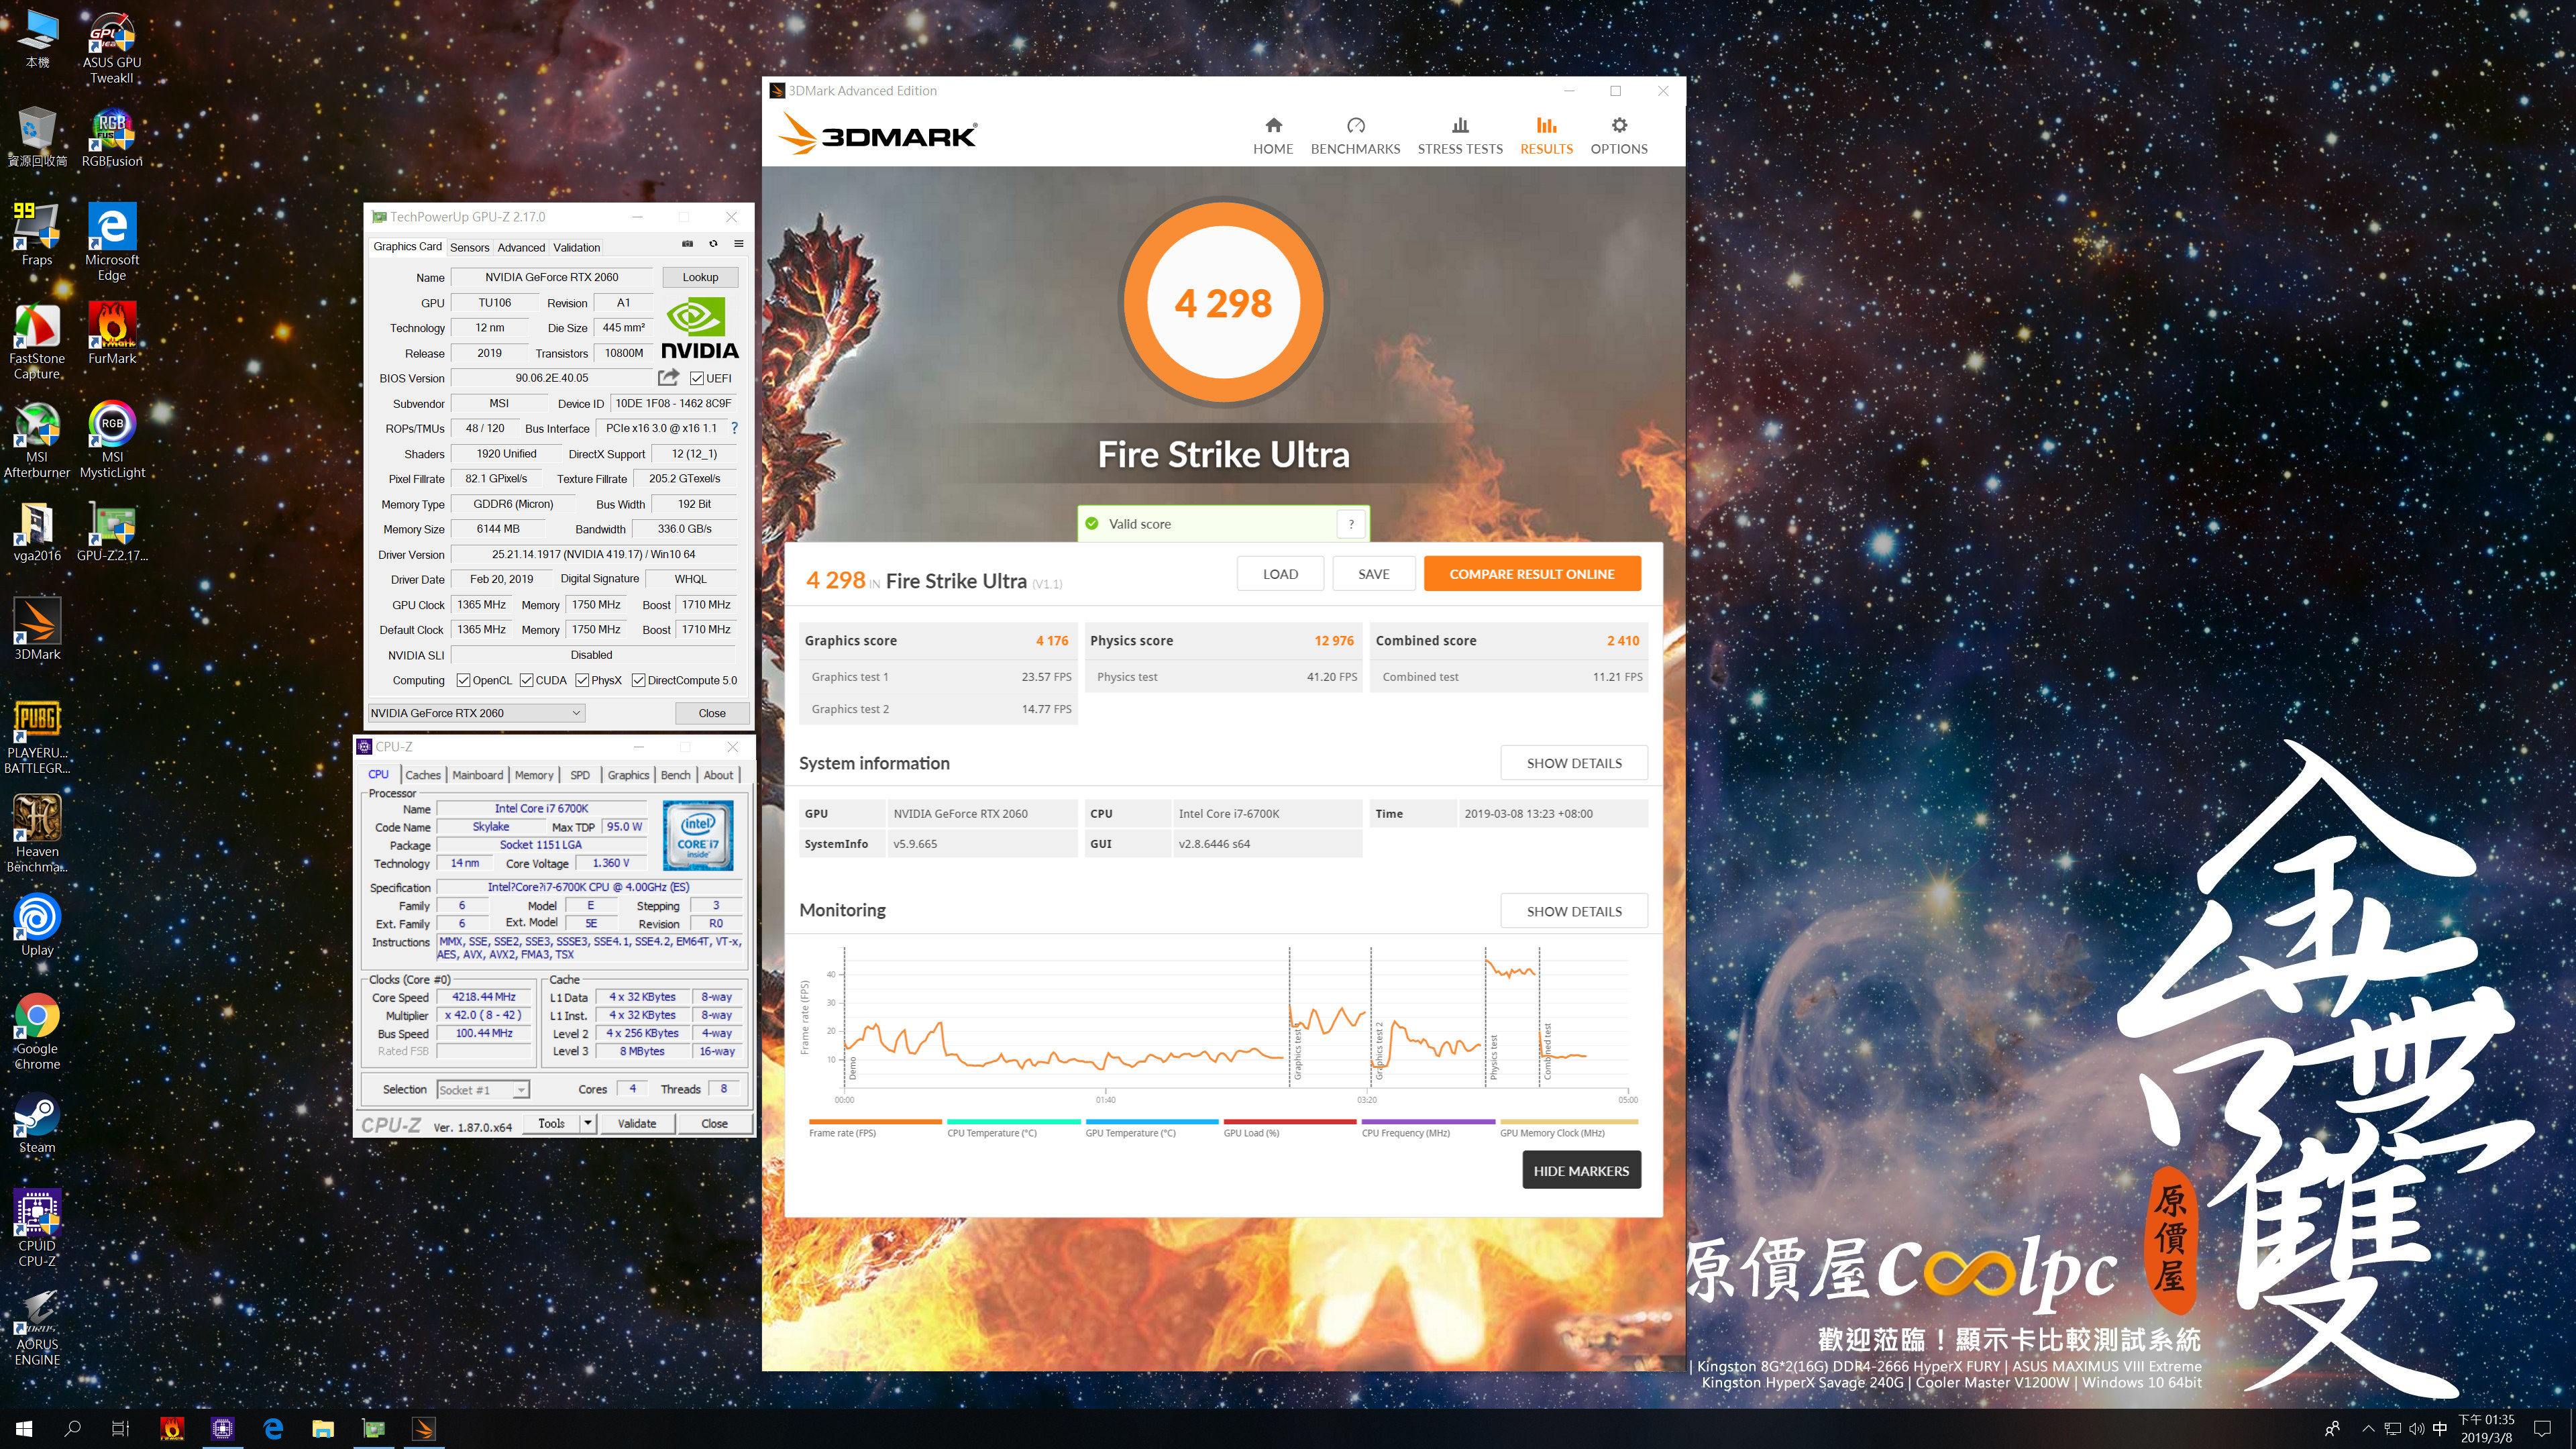Click the GPU-Z BIOS export share icon

[x=668, y=377]
